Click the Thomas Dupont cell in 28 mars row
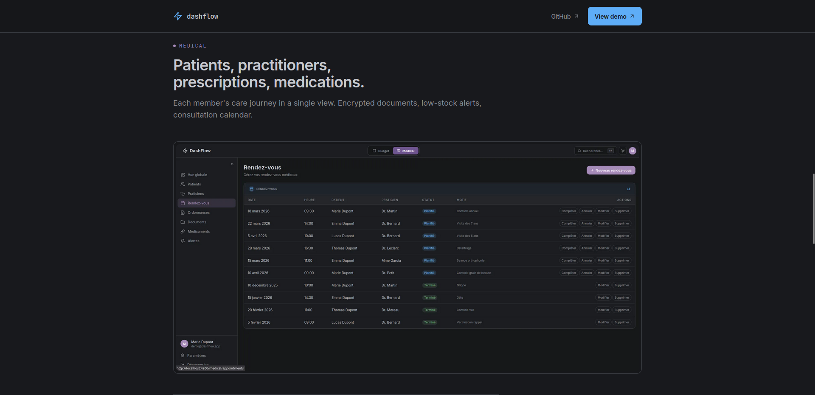815x395 pixels. tap(344, 248)
